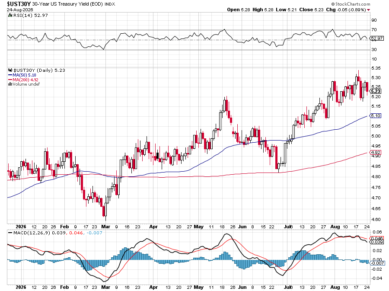Click the red MA(200) line swatch
This screenshot has height=291, width=389.
tap(10, 80)
